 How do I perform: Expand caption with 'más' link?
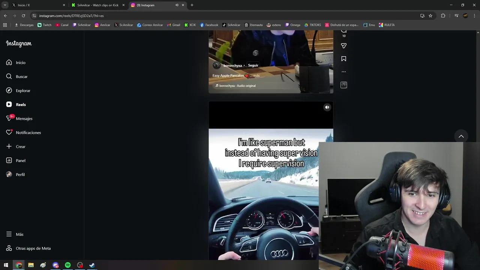coord(256,76)
